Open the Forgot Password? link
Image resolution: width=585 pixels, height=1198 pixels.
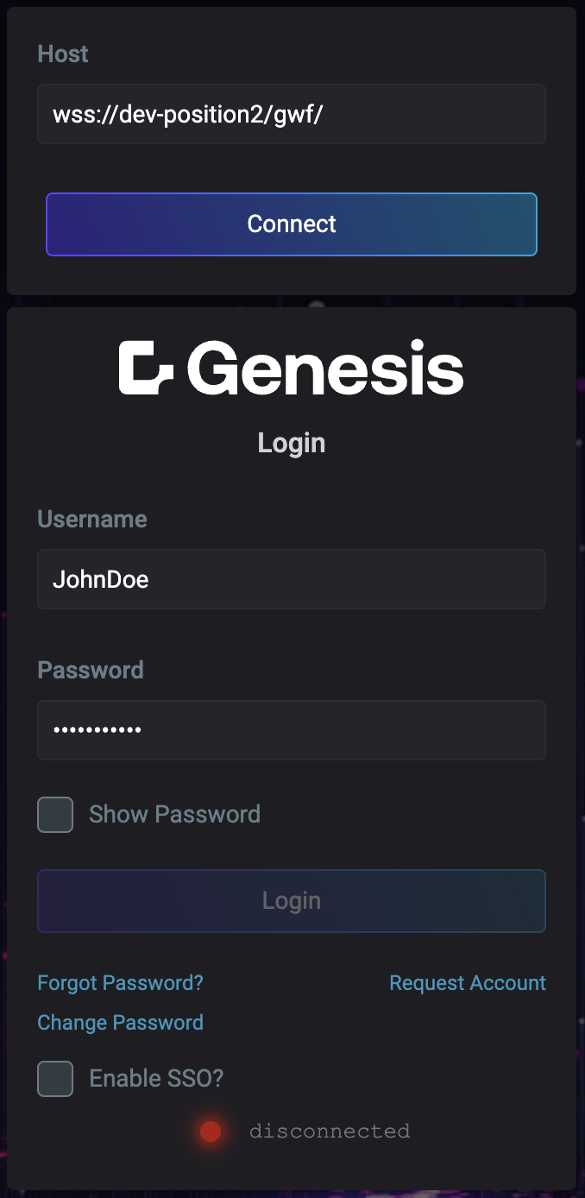point(121,983)
